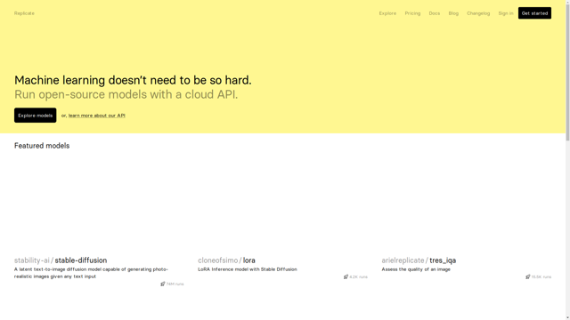Open stability-ai / stable-diffusion model

[61, 260]
